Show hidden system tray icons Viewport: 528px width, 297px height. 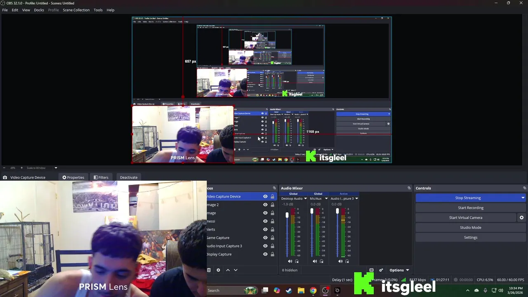467,290
